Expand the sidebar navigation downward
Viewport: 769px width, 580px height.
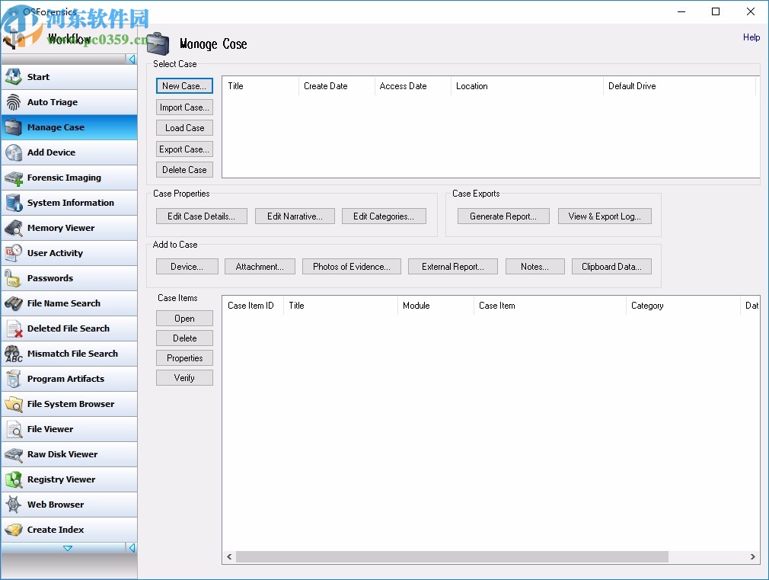click(69, 548)
